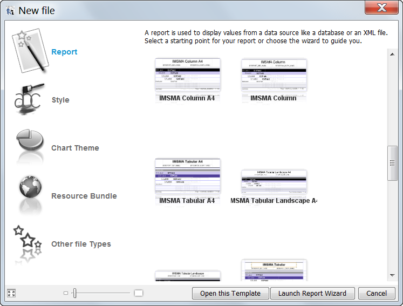Pick the IMSMA Column A4 template
403x306 pixels.
point(187,80)
